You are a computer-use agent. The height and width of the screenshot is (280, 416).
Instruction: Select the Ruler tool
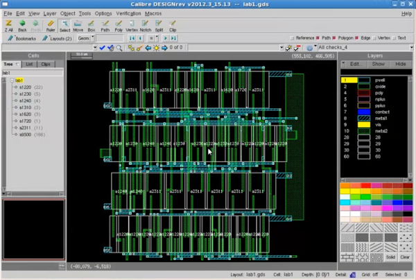(50, 26)
